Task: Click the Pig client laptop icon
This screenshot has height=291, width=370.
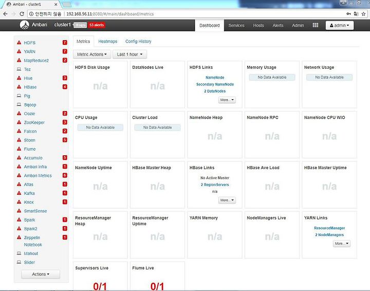Action: click(19, 96)
